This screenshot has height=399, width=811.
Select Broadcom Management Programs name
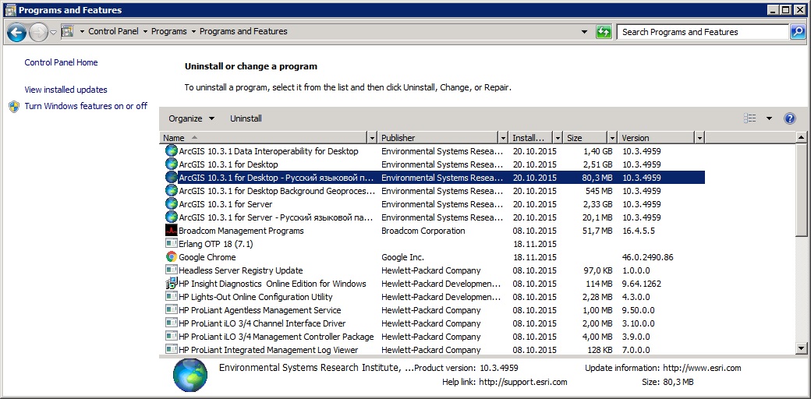tap(241, 231)
